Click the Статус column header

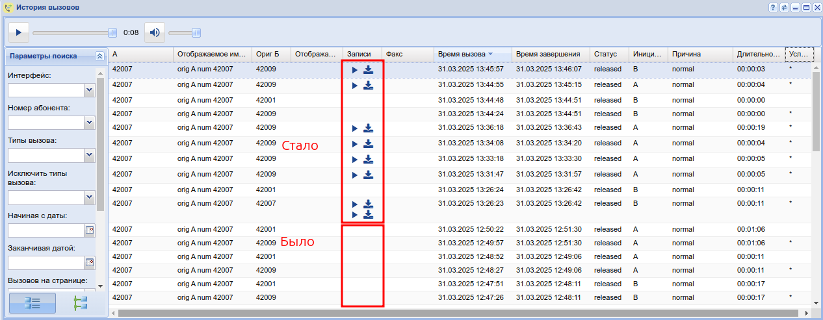(605, 54)
